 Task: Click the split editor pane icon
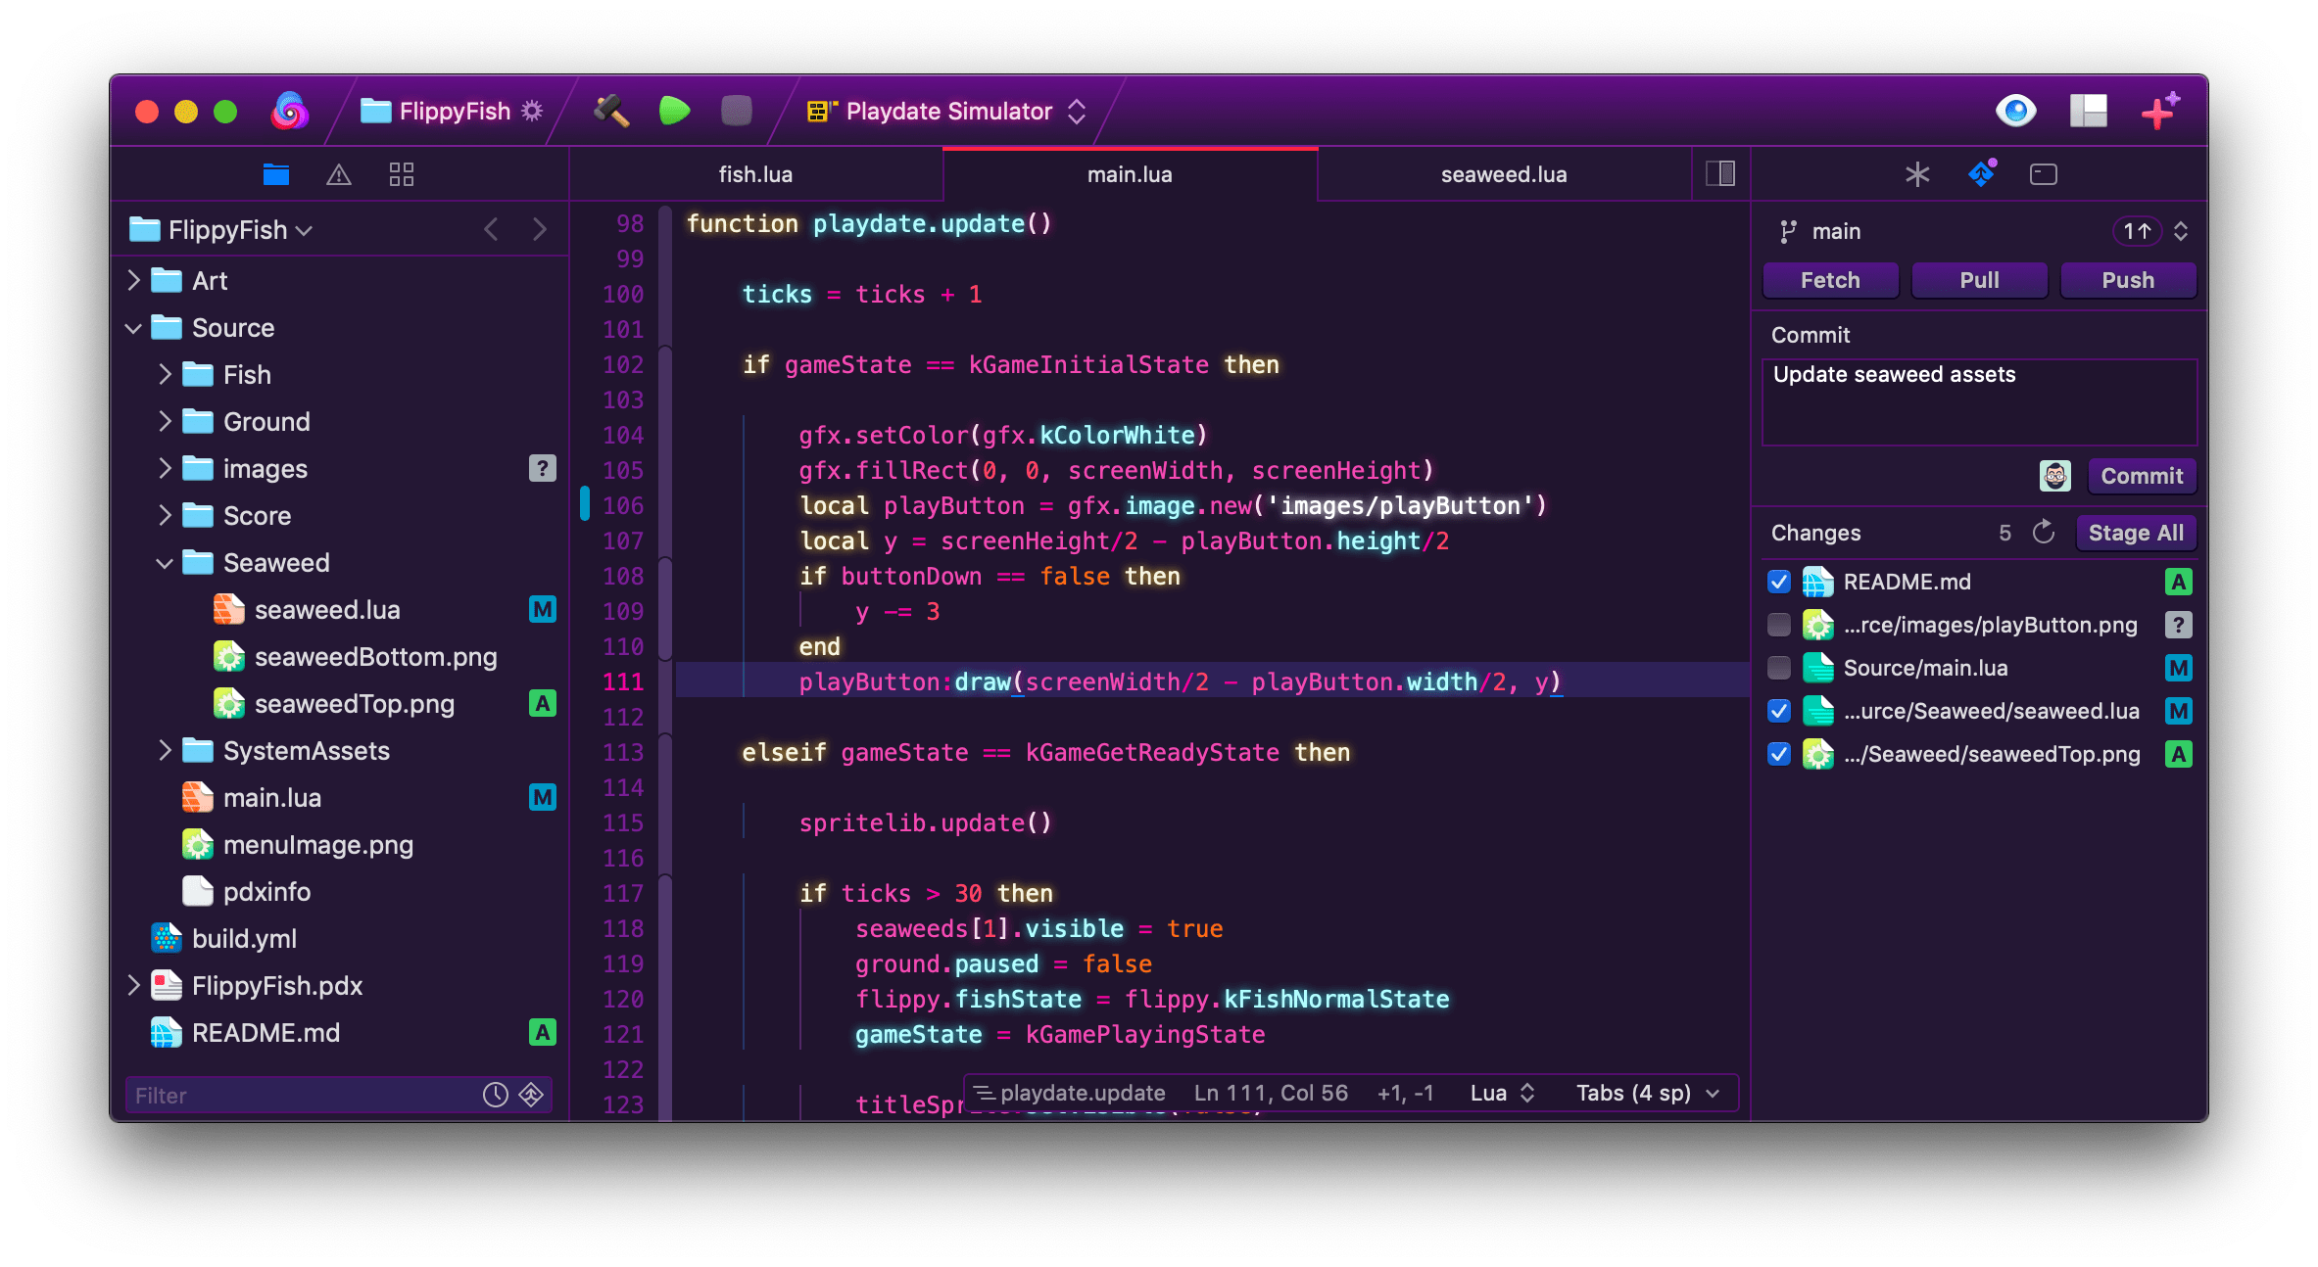click(1719, 174)
